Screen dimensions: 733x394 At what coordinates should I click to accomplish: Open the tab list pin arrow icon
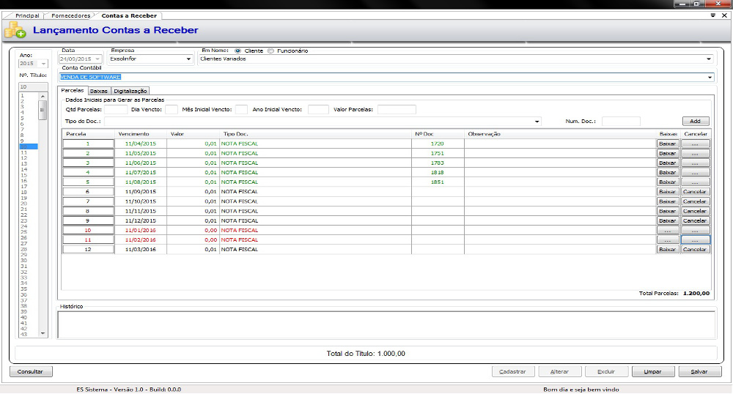coord(713,15)
